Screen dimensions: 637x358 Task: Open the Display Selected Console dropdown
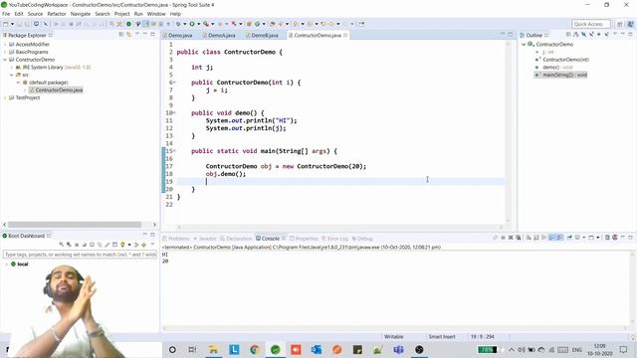(584, 238)
